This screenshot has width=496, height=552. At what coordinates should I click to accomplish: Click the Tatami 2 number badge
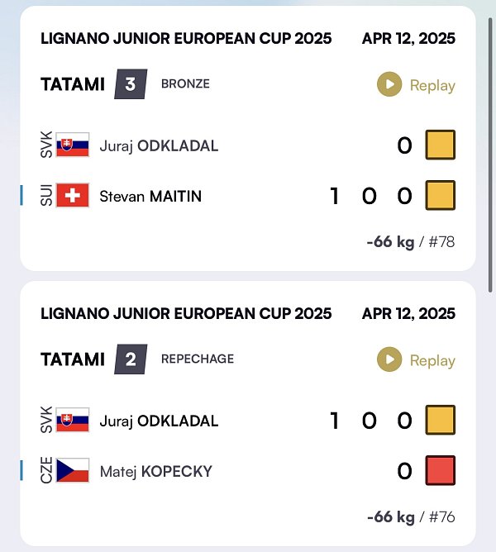point(131,359)
